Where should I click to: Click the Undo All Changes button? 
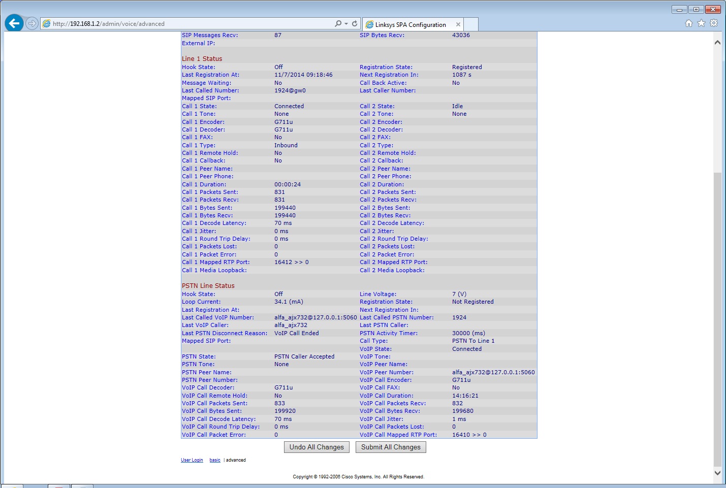[x=317, y=447]
